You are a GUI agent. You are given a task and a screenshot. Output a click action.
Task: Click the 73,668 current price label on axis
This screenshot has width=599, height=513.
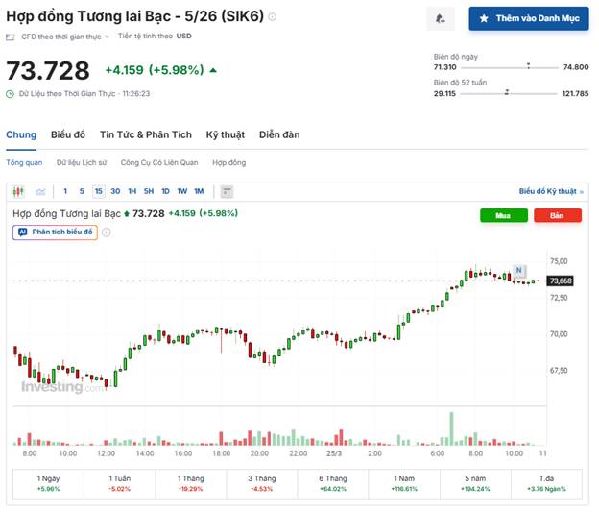pyautogui.click(x=560, y=281)
